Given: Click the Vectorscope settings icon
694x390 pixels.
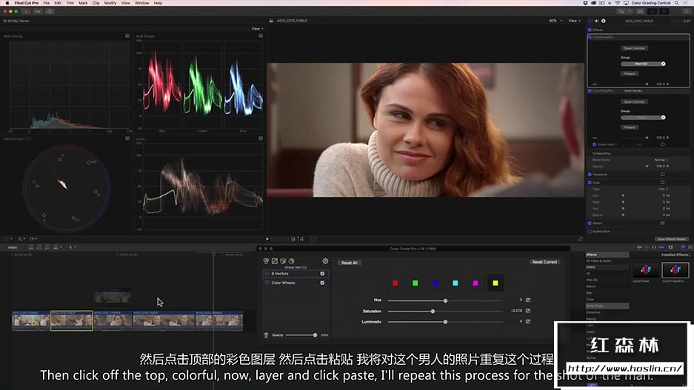Looking at the screenshot, I should tap(127, 138).
